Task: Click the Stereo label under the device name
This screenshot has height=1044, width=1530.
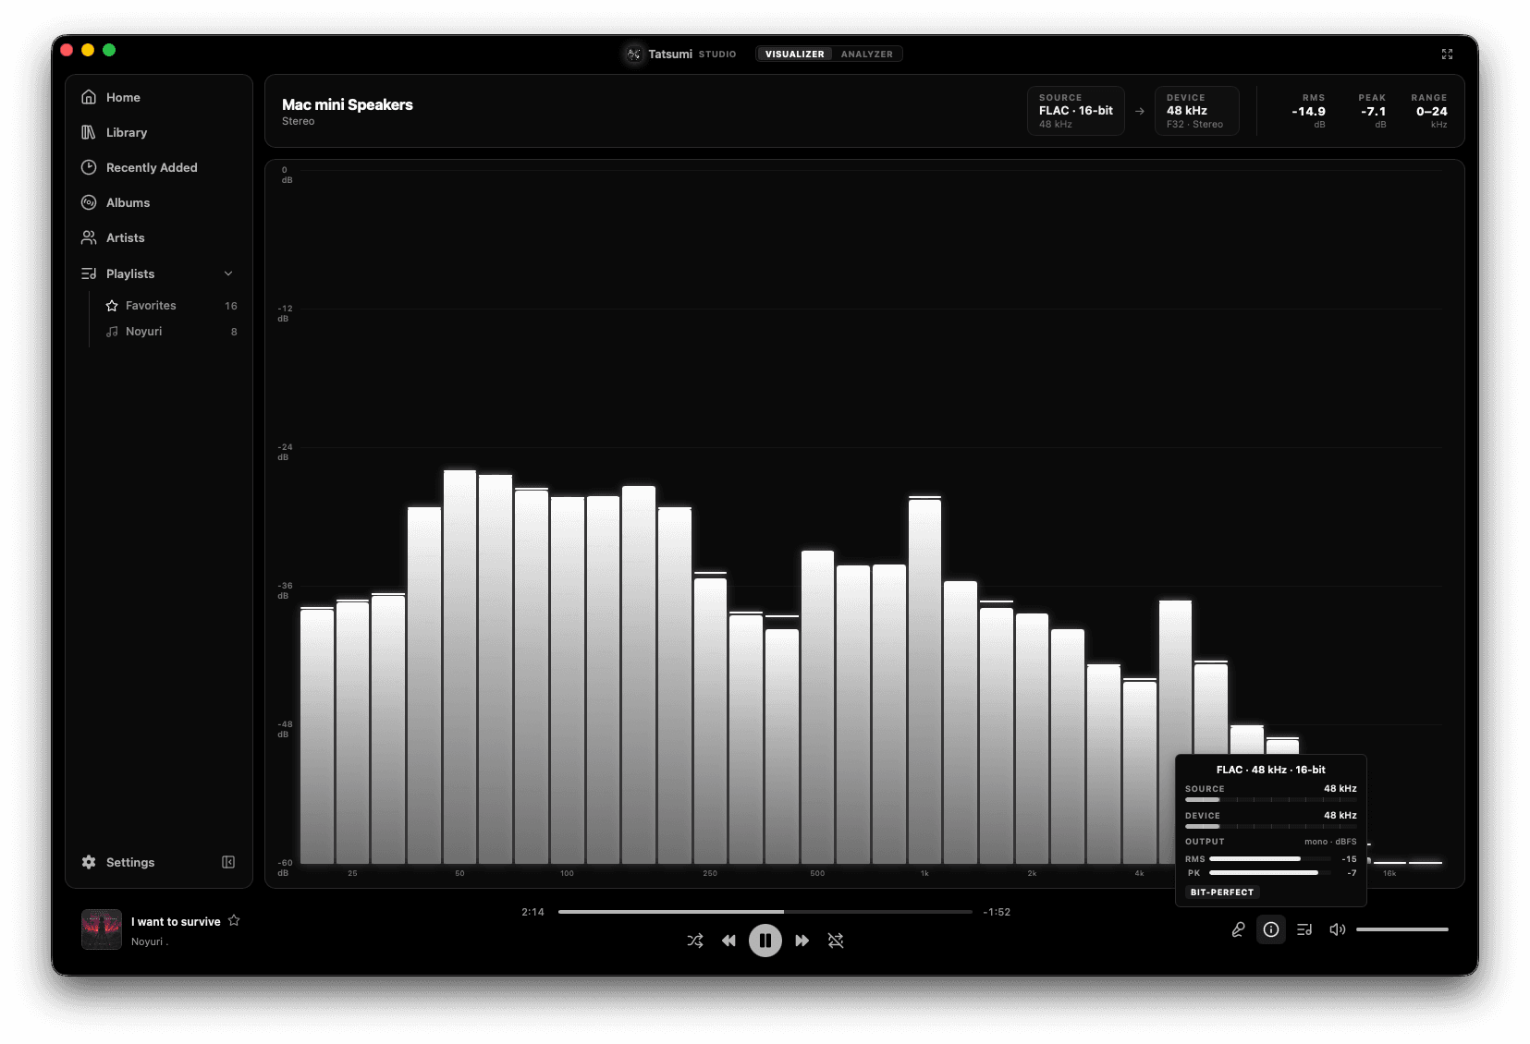Action: (298, 121)
